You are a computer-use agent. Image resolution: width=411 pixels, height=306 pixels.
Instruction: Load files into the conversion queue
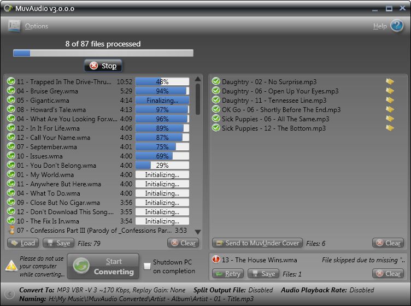pos(23,243)
